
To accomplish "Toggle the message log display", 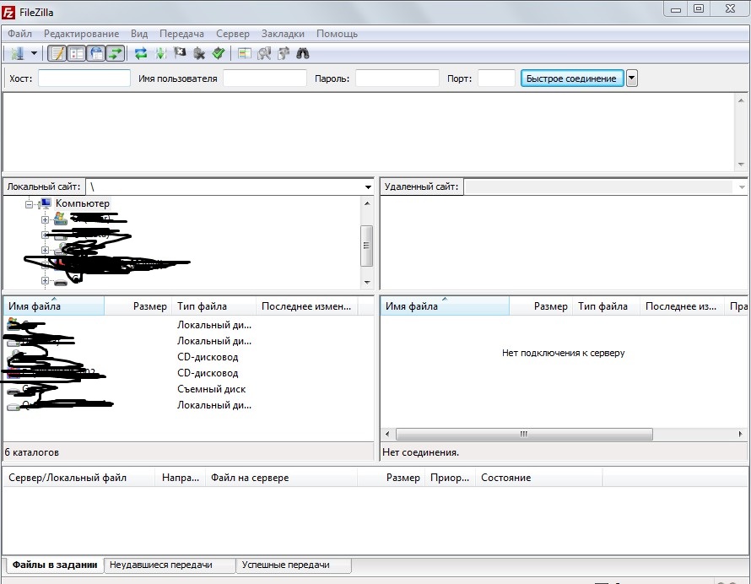I will point(57,53).
